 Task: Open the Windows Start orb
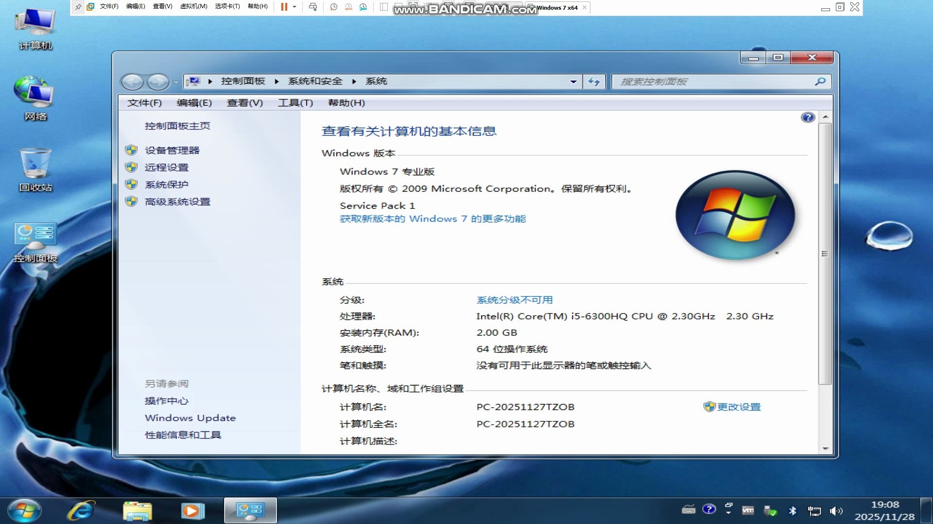click(x=24, y=510)
